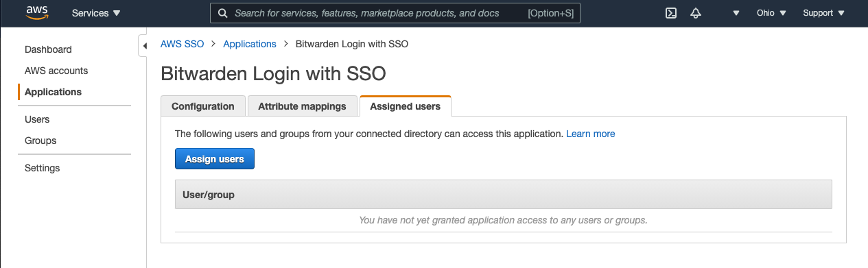Image resolution: width=868 pixels, height=268 pixels.
Task: Select Applications in the sidebar
Action: tap(53, 92)
